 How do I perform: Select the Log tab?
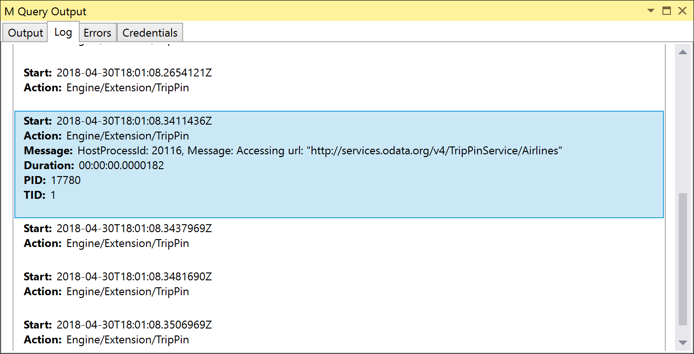[63, 32]
